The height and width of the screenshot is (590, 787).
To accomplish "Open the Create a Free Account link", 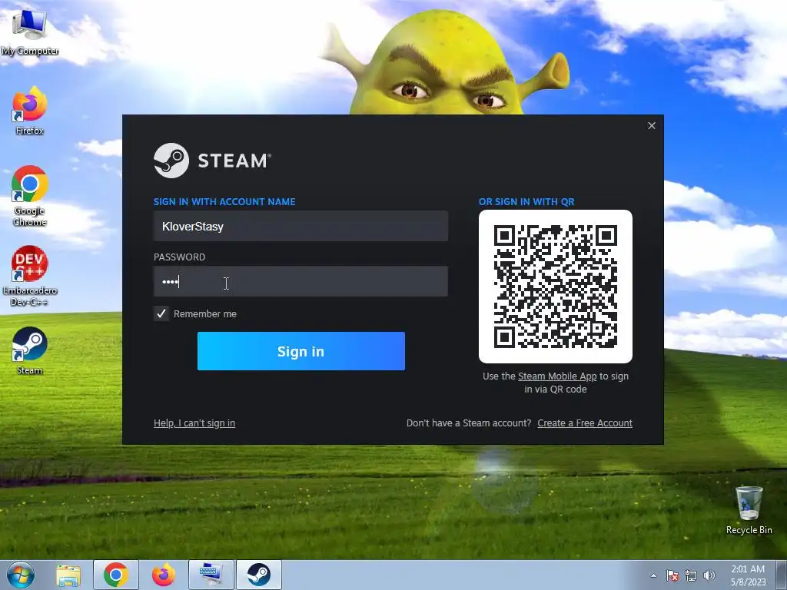I will tap(585, 423).
